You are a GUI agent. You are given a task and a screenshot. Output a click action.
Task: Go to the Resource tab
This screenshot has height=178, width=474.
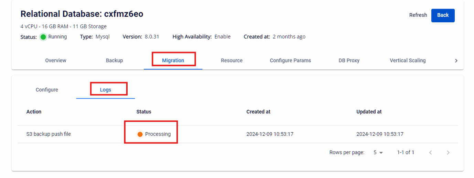[x=231, y=60]
